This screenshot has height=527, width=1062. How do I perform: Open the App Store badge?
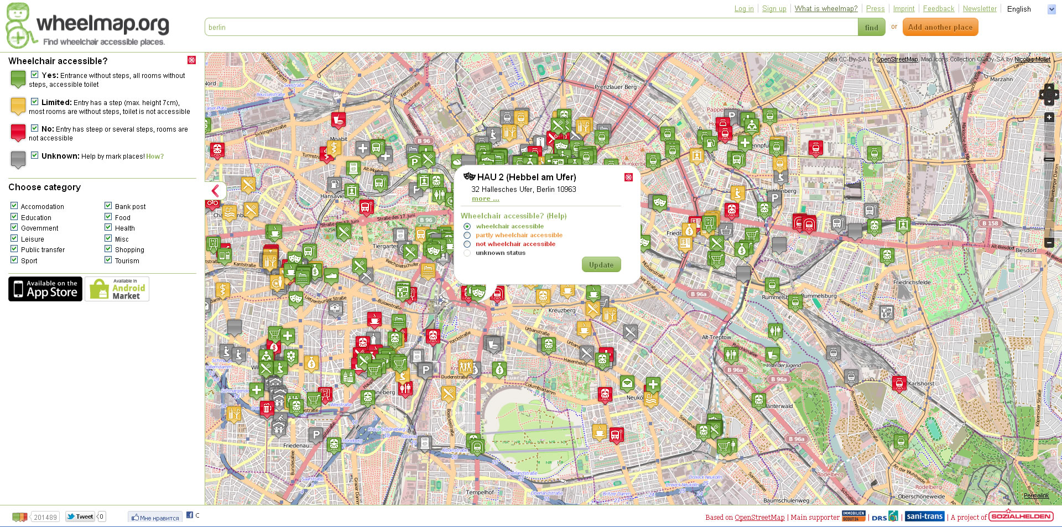point(45,289)
